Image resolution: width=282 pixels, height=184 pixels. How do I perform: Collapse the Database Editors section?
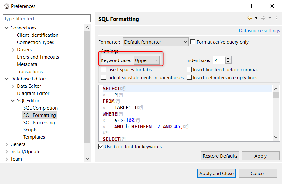point(7,79)
